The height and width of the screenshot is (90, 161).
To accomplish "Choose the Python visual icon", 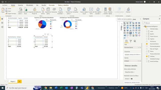I will click(136, 33).
